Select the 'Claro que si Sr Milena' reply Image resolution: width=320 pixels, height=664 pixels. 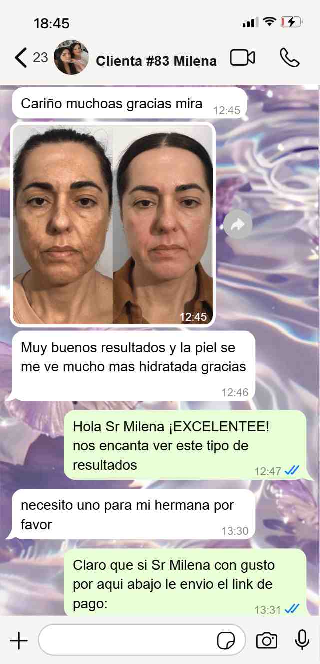pos(185,583)
